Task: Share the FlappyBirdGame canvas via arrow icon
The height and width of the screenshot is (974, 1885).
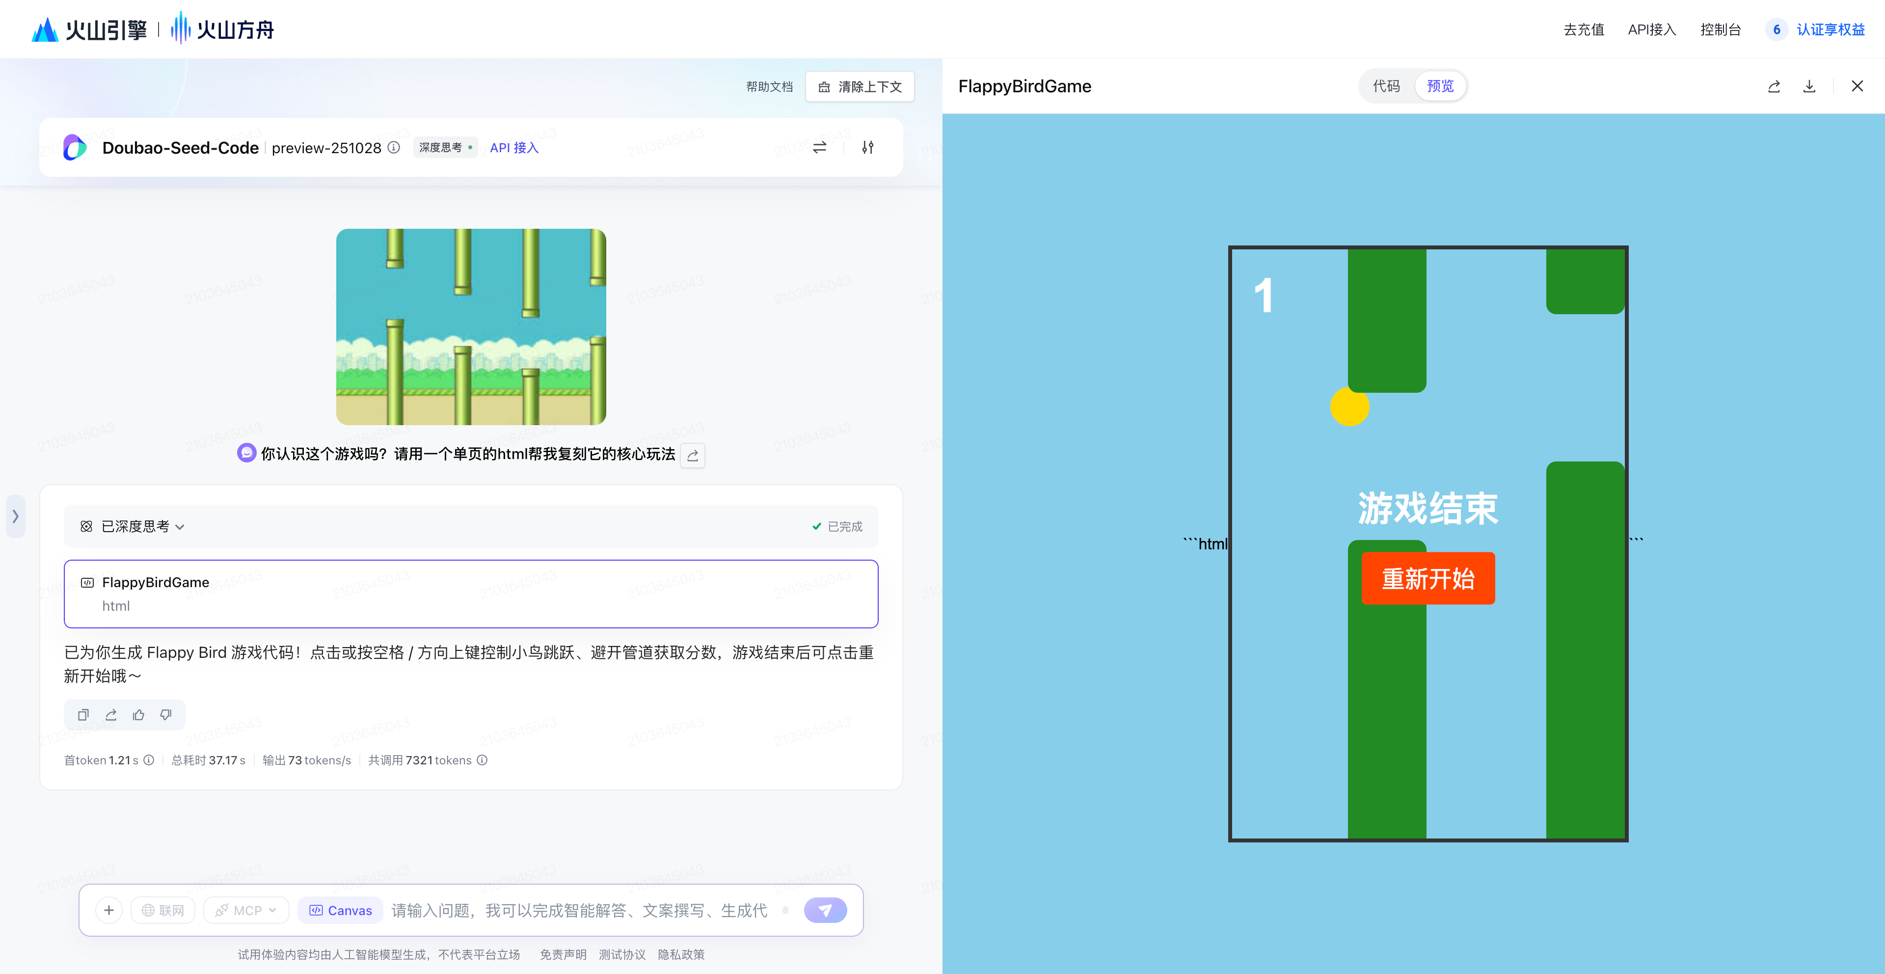Action: (x=1774, y=86)
